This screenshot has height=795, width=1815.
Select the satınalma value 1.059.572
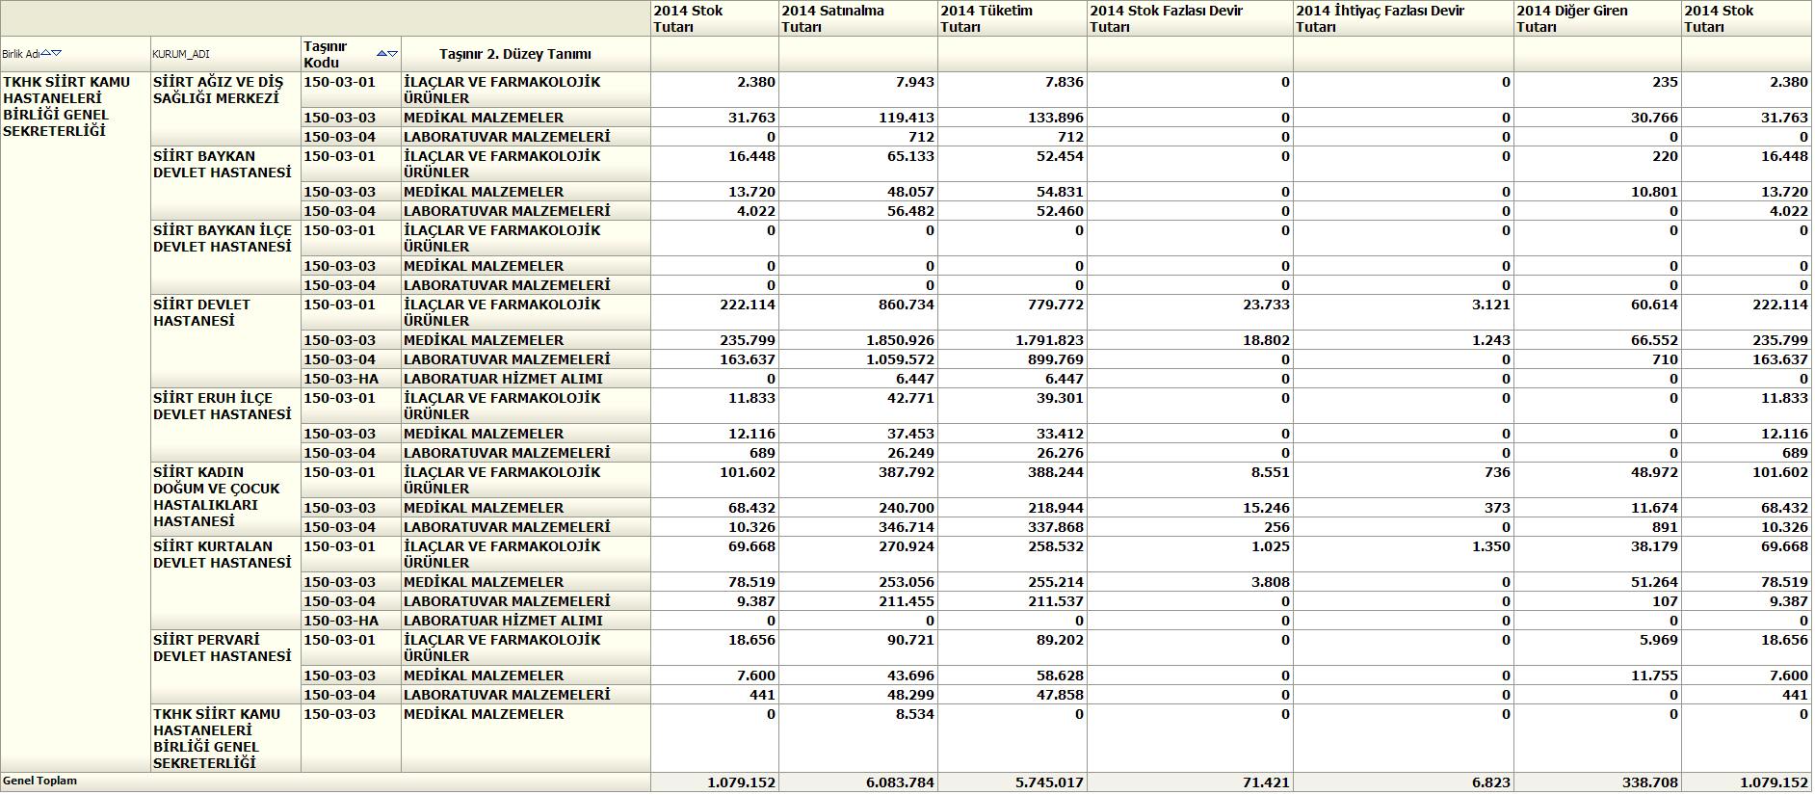[x=900, y=359]
